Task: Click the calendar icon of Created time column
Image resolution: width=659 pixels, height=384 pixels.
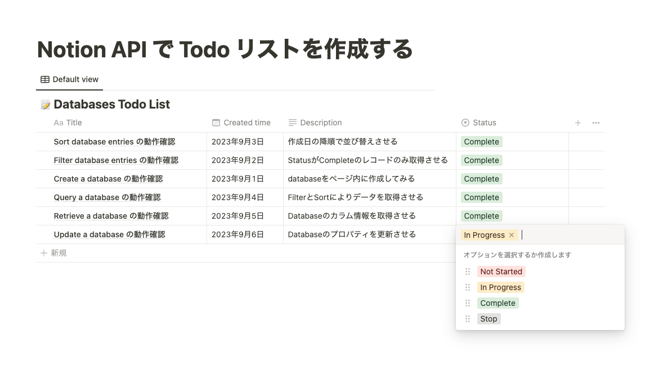Action: [x=216, y=123]
